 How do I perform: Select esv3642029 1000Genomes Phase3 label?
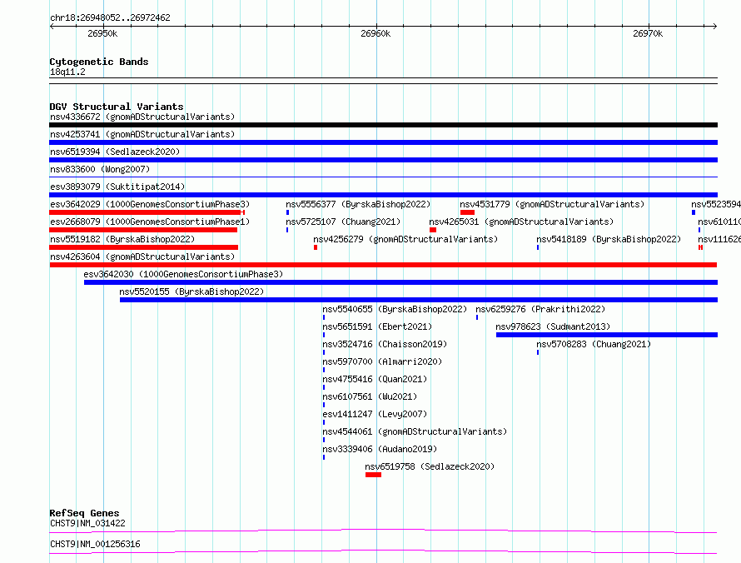(x=150, y=204)
